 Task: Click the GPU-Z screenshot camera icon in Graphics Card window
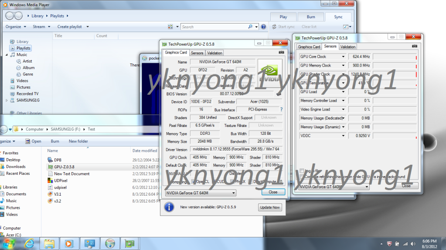click(281, 52)
